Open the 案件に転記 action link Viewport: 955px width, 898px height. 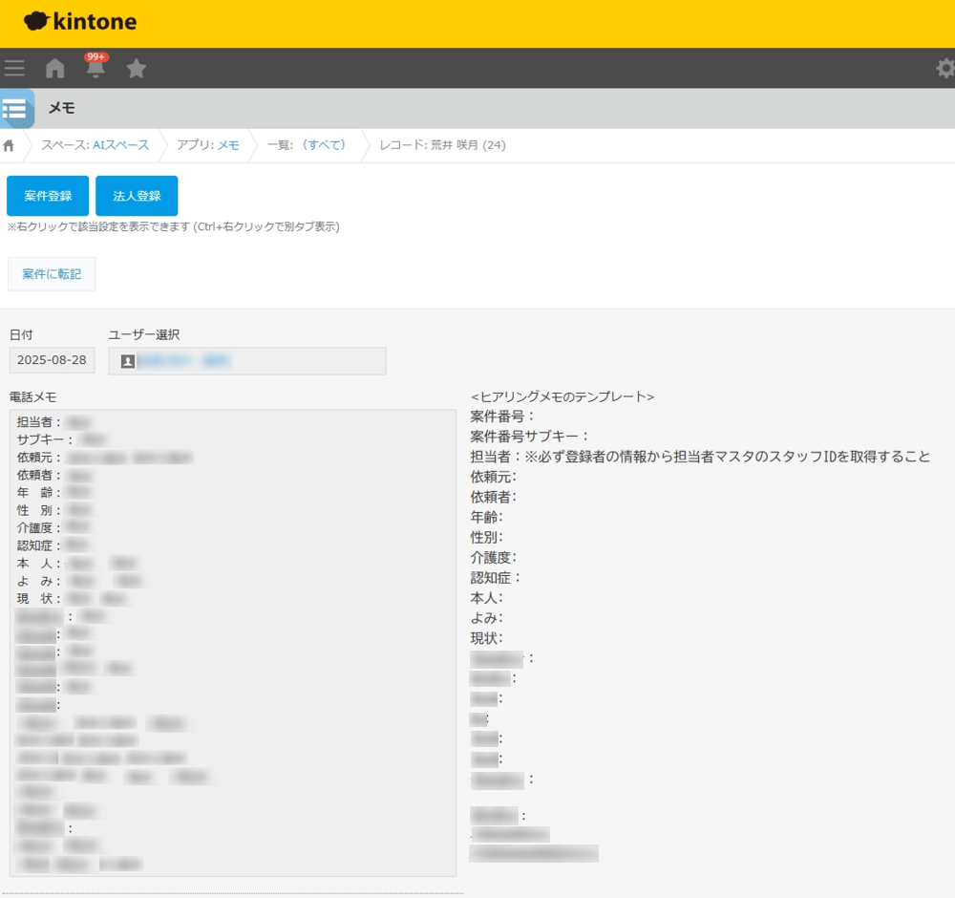pos(51,273)
